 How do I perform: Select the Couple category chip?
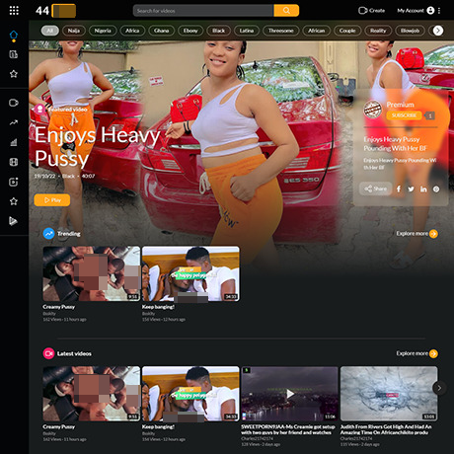click(347, 31)
